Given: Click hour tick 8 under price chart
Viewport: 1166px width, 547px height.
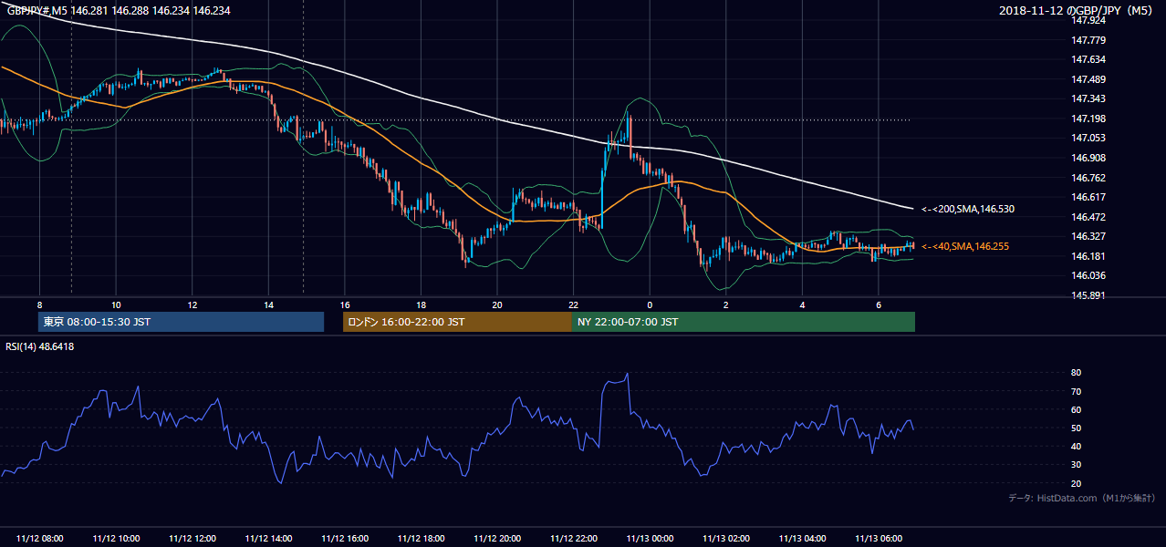Looking at the screenshot, I should 40,304.
